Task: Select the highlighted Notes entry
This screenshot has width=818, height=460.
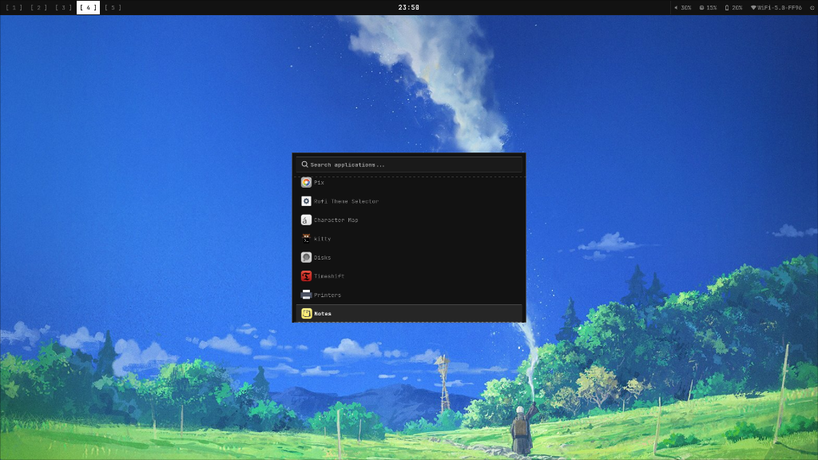Action: pos(409,313)
